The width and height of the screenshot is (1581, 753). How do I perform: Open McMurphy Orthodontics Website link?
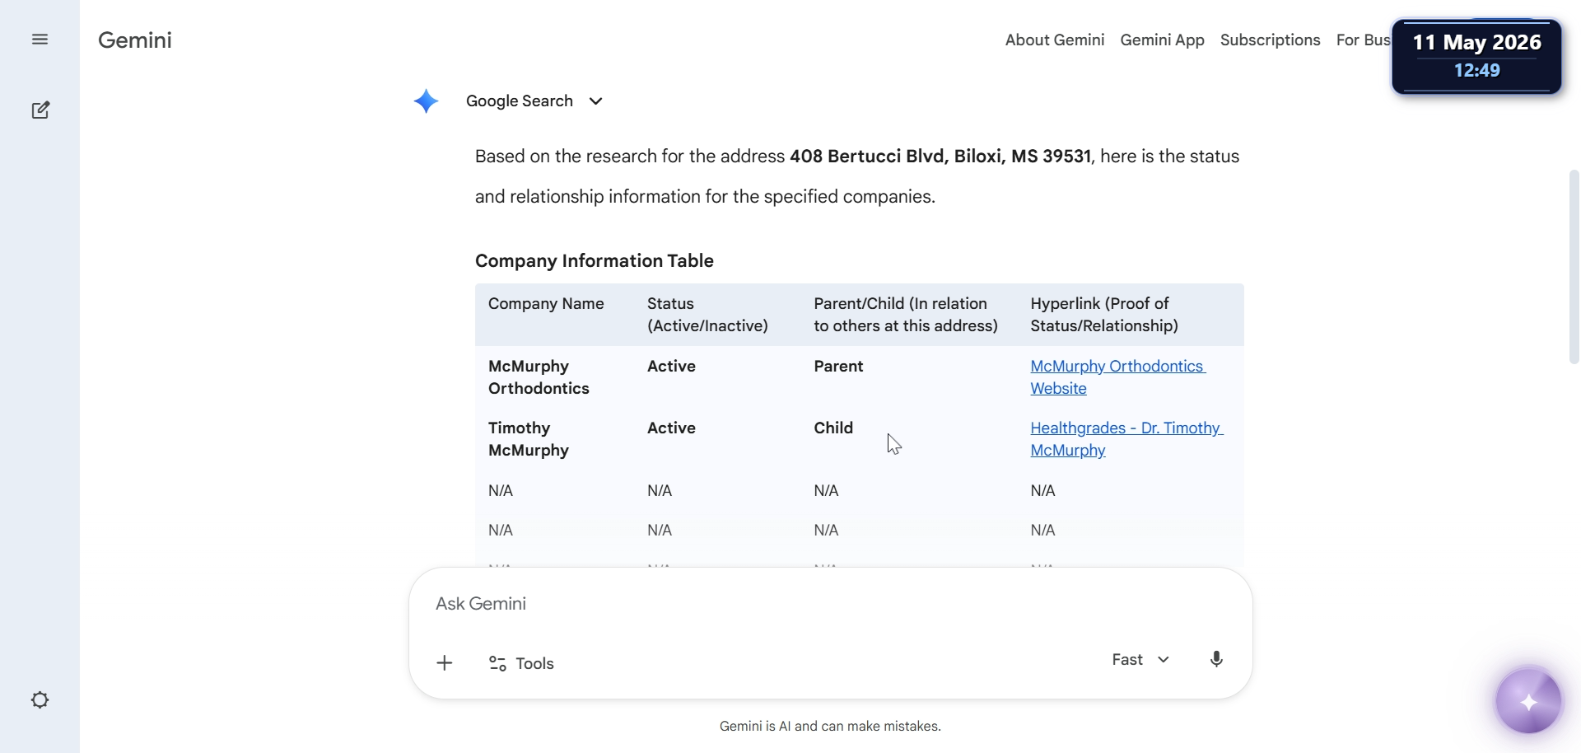[1117, 377]
